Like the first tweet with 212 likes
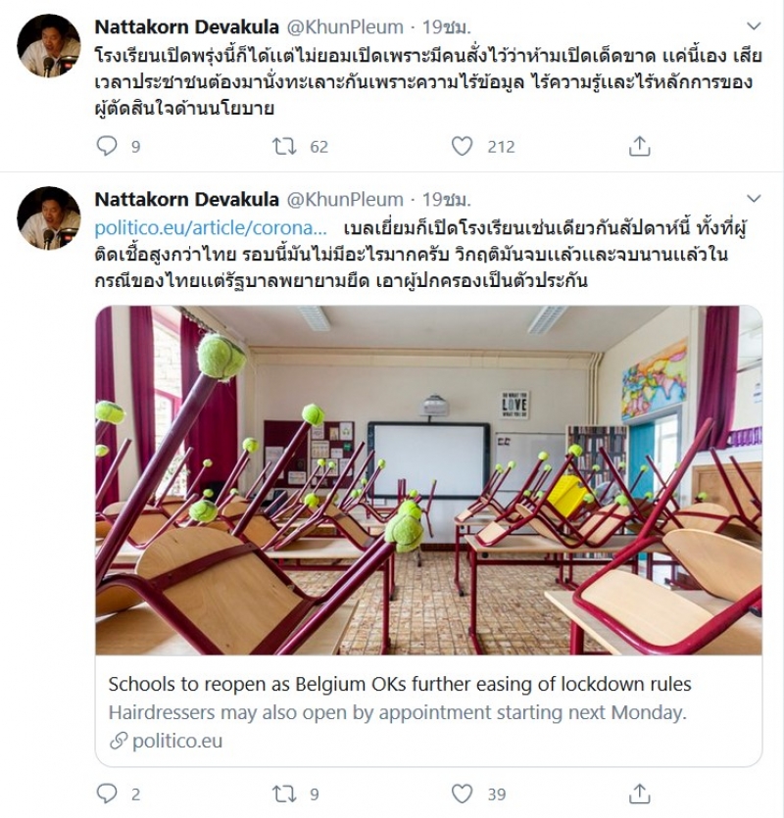 [462, 146]
